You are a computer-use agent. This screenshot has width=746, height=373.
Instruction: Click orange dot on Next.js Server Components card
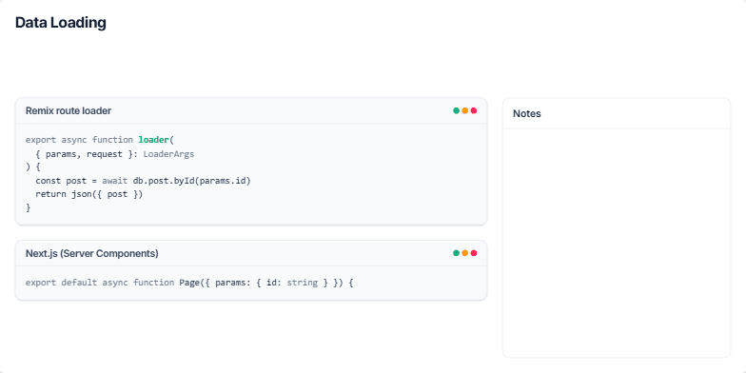464,253
